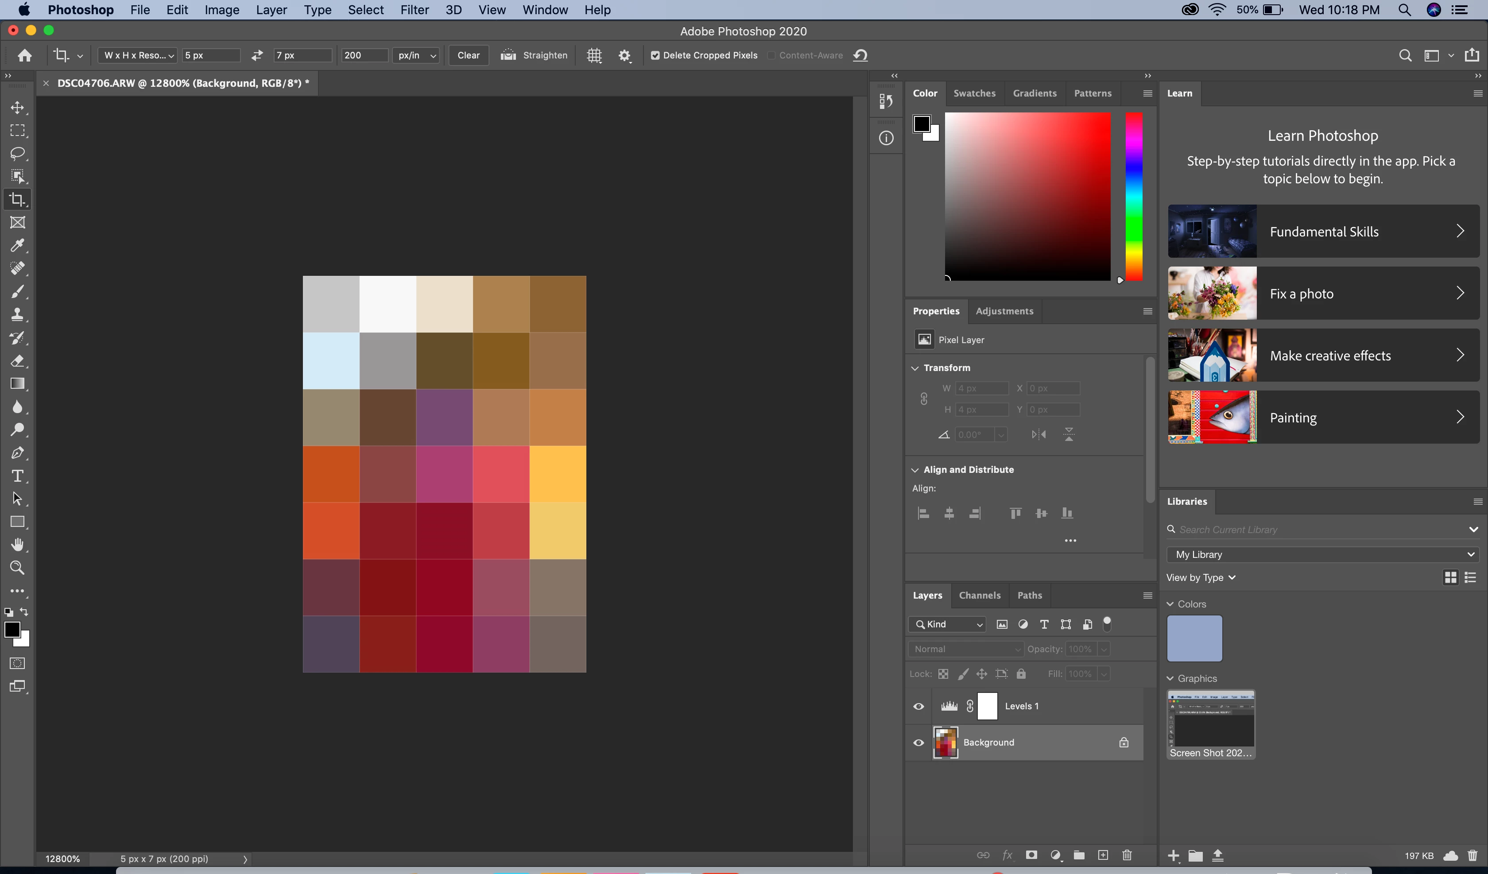Switch to the Swatches tab
The image size is (1488, 874).
974,93
